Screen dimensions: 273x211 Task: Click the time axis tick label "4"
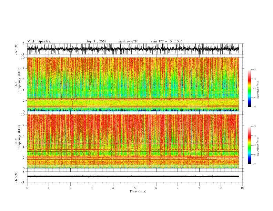coord(113,188)
